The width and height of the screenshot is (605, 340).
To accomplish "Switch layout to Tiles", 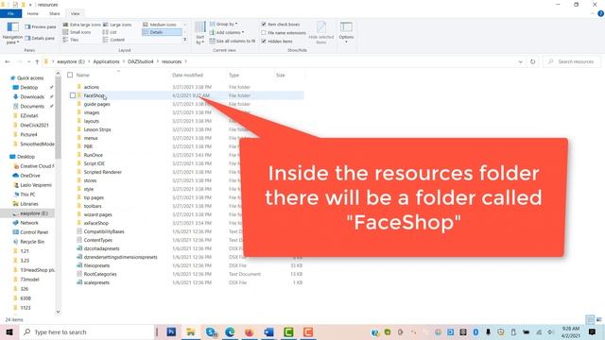I will 71,40.
